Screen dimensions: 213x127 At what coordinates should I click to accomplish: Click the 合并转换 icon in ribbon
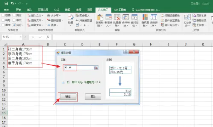[126, 18]
